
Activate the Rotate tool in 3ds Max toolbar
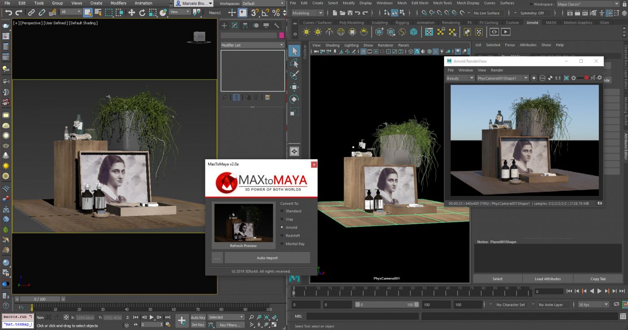point(143,13)
